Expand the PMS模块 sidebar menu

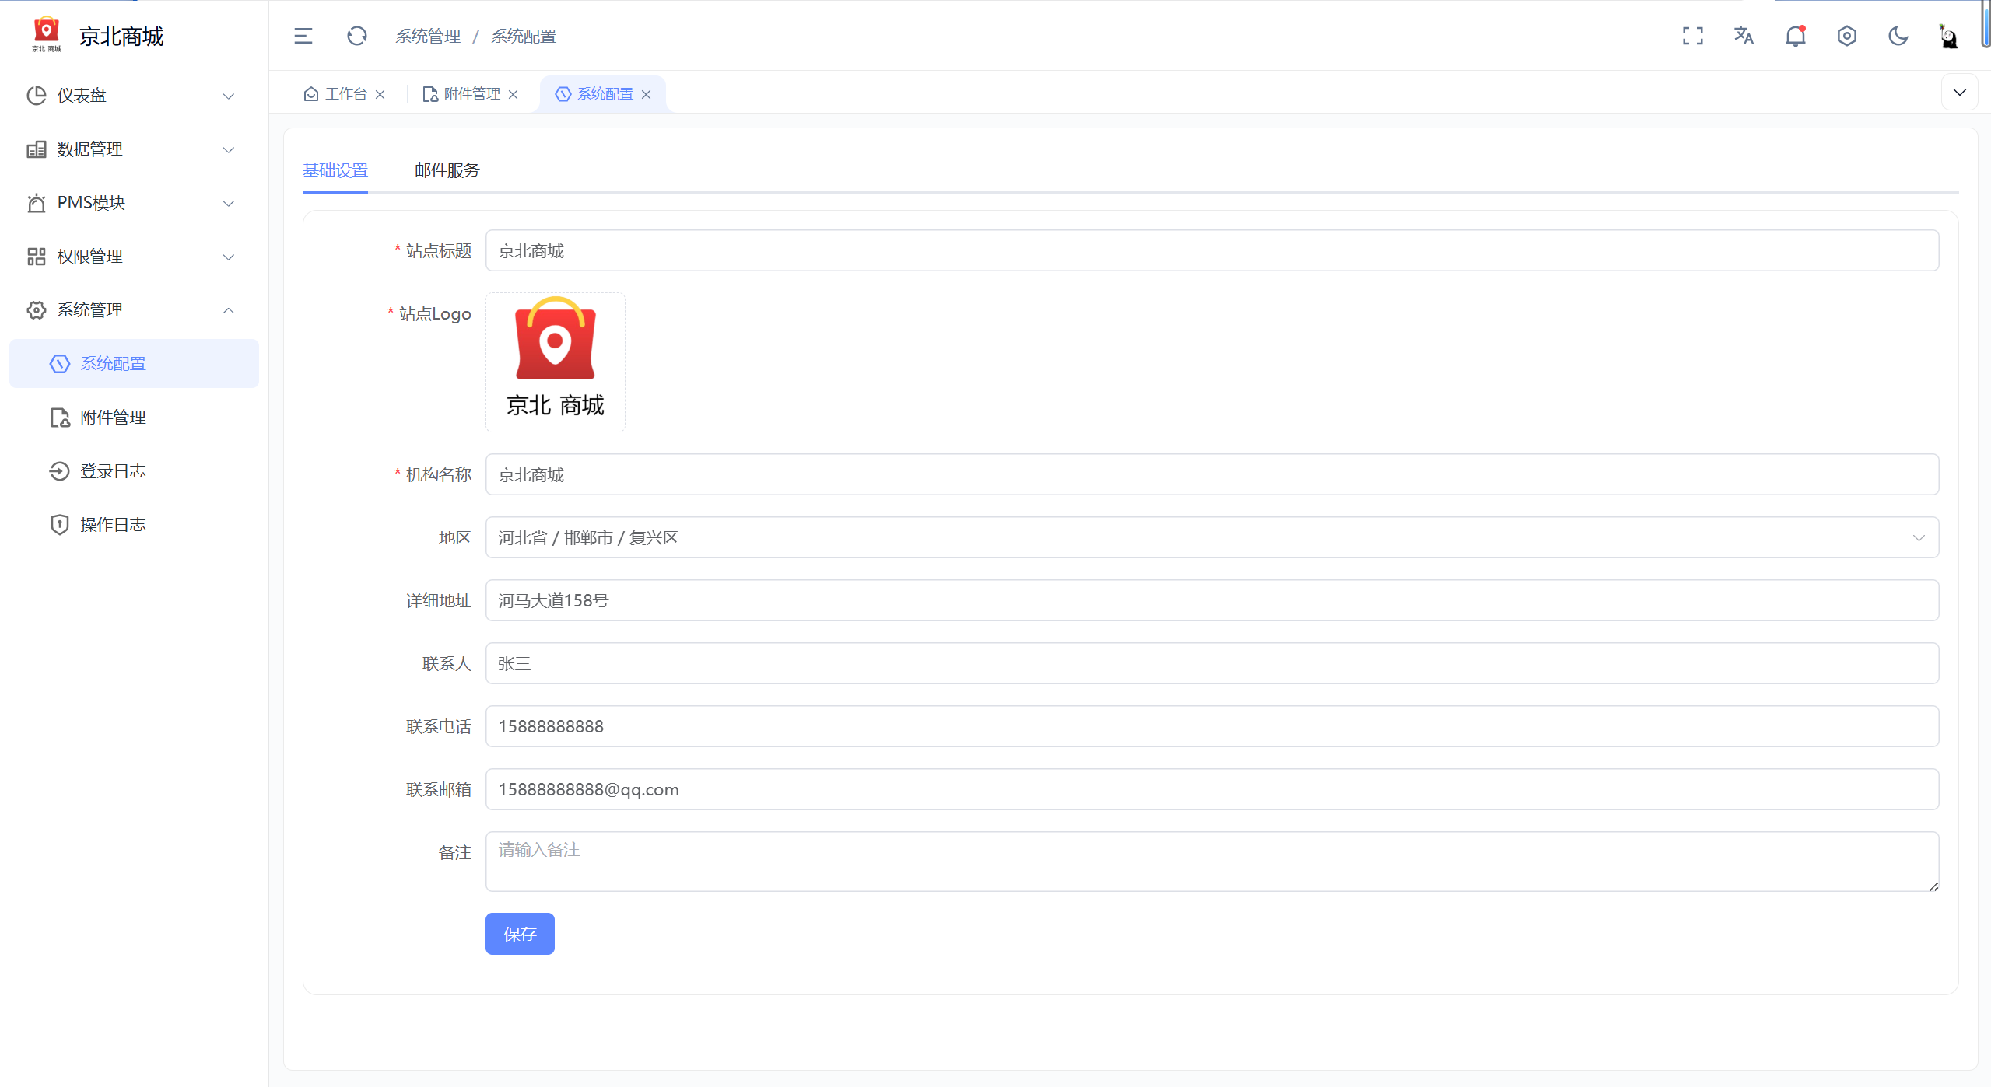click(x=131, y=203)
